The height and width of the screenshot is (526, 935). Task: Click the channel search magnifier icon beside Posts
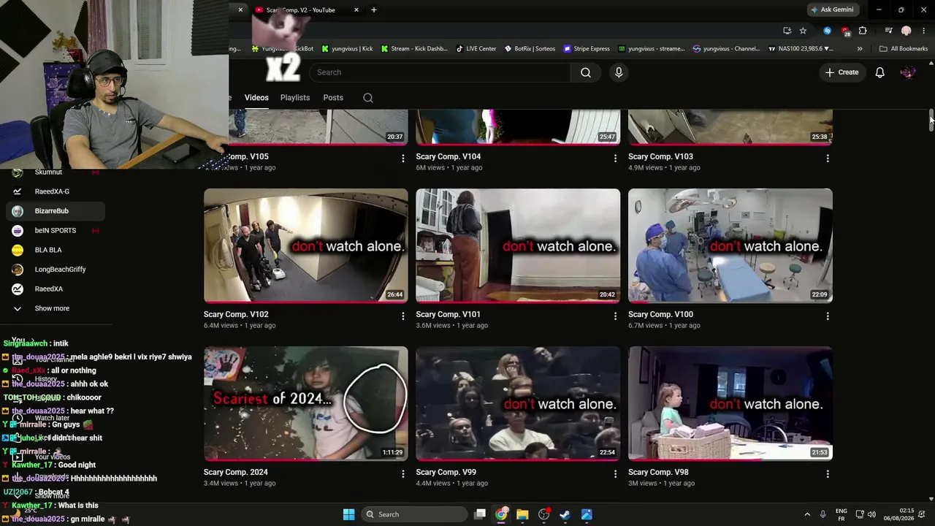pyautogui.click(x=368, y=98)
